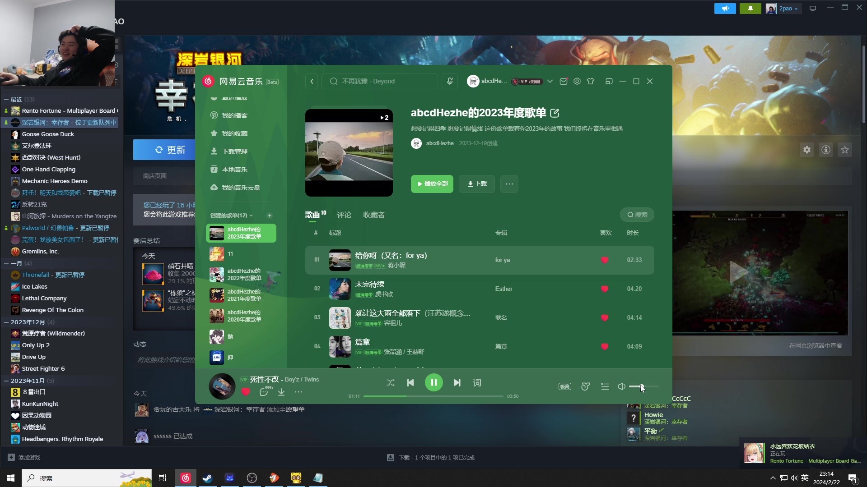This screenshot has width=867, height=487.
Task: Open Windows notification center icon
Action: (853, 478)
